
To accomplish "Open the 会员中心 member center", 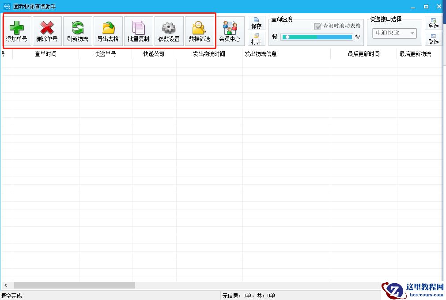I will point(230,30).
